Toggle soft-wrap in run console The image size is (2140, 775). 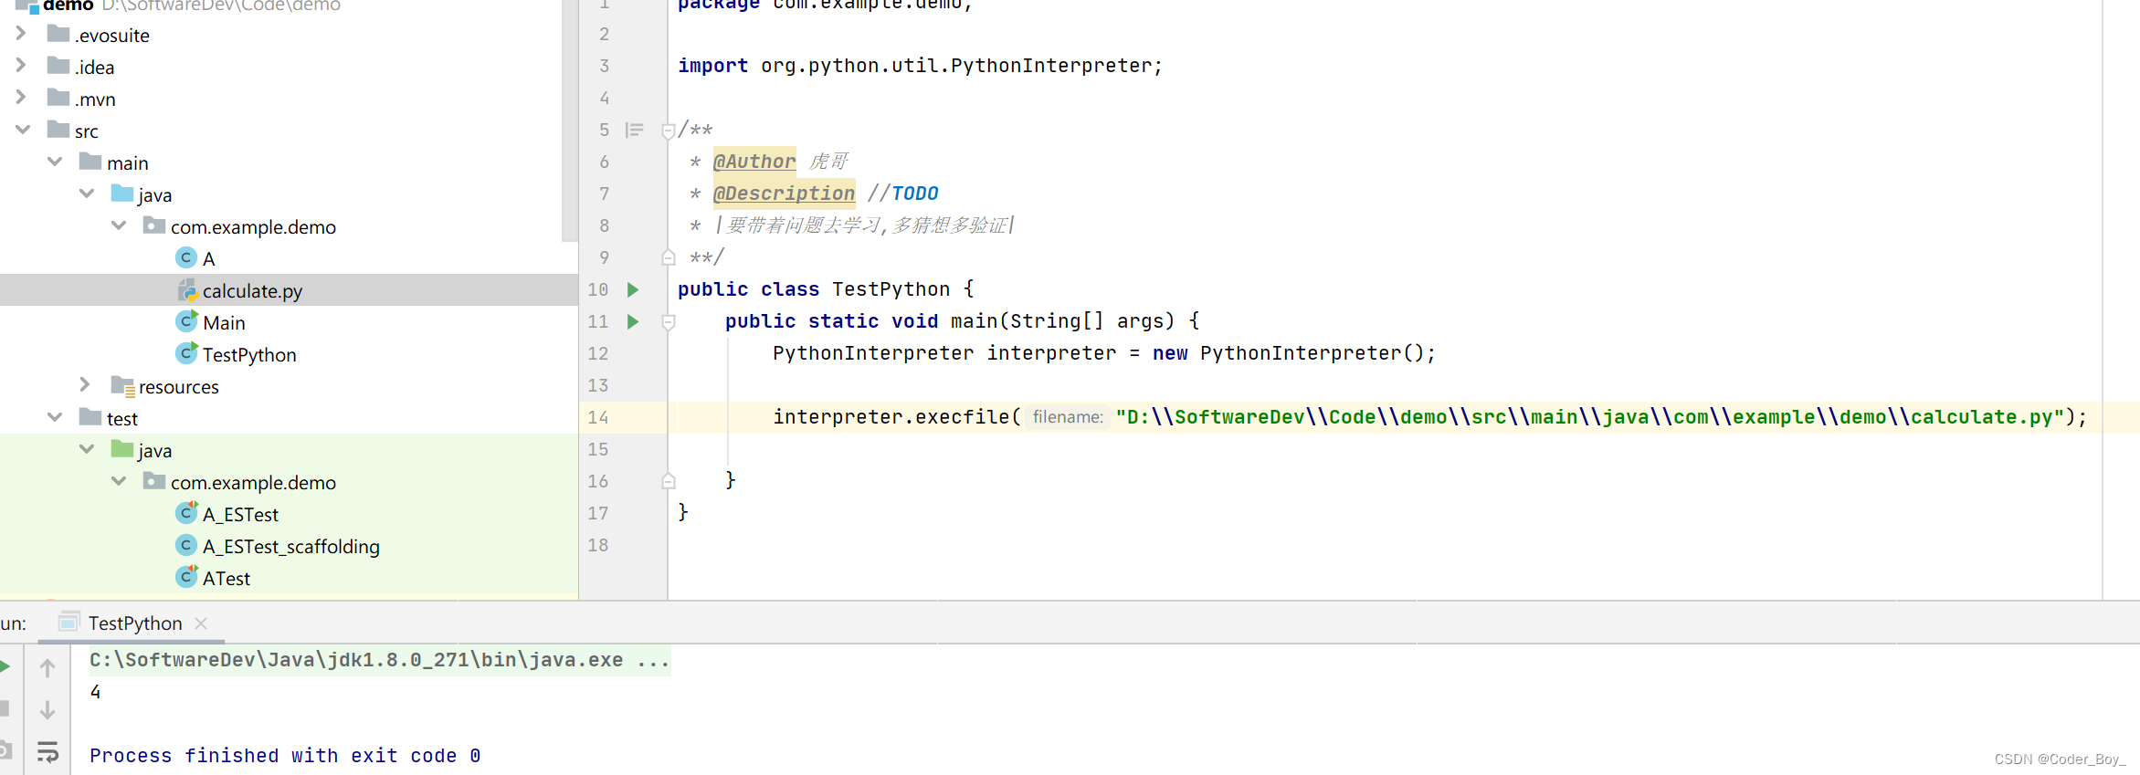47,752
